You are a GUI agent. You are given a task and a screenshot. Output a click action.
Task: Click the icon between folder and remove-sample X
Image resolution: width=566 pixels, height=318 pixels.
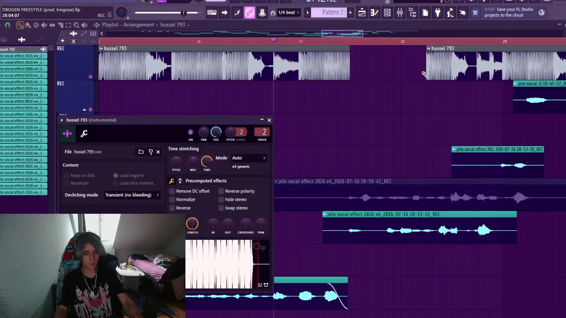point(151,152)
